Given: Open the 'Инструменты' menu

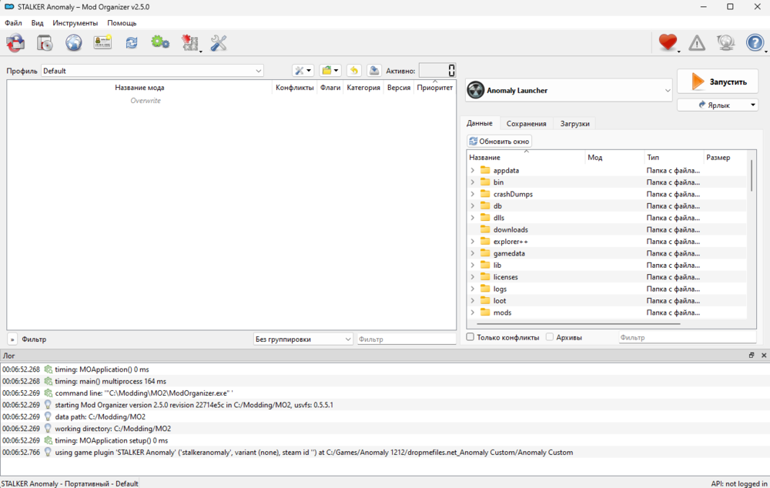Looking at the screenshot, I should pos(75,23).
